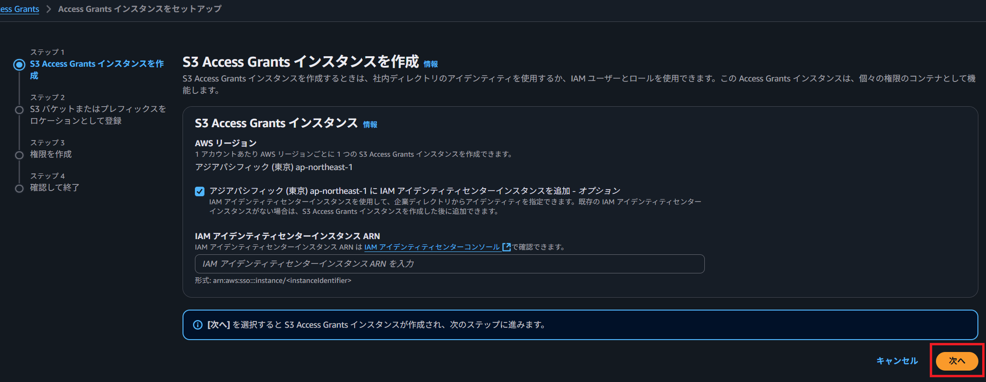Select step 4 確認して終了
This screenshot has width=986, height=382.
point(55,188)
